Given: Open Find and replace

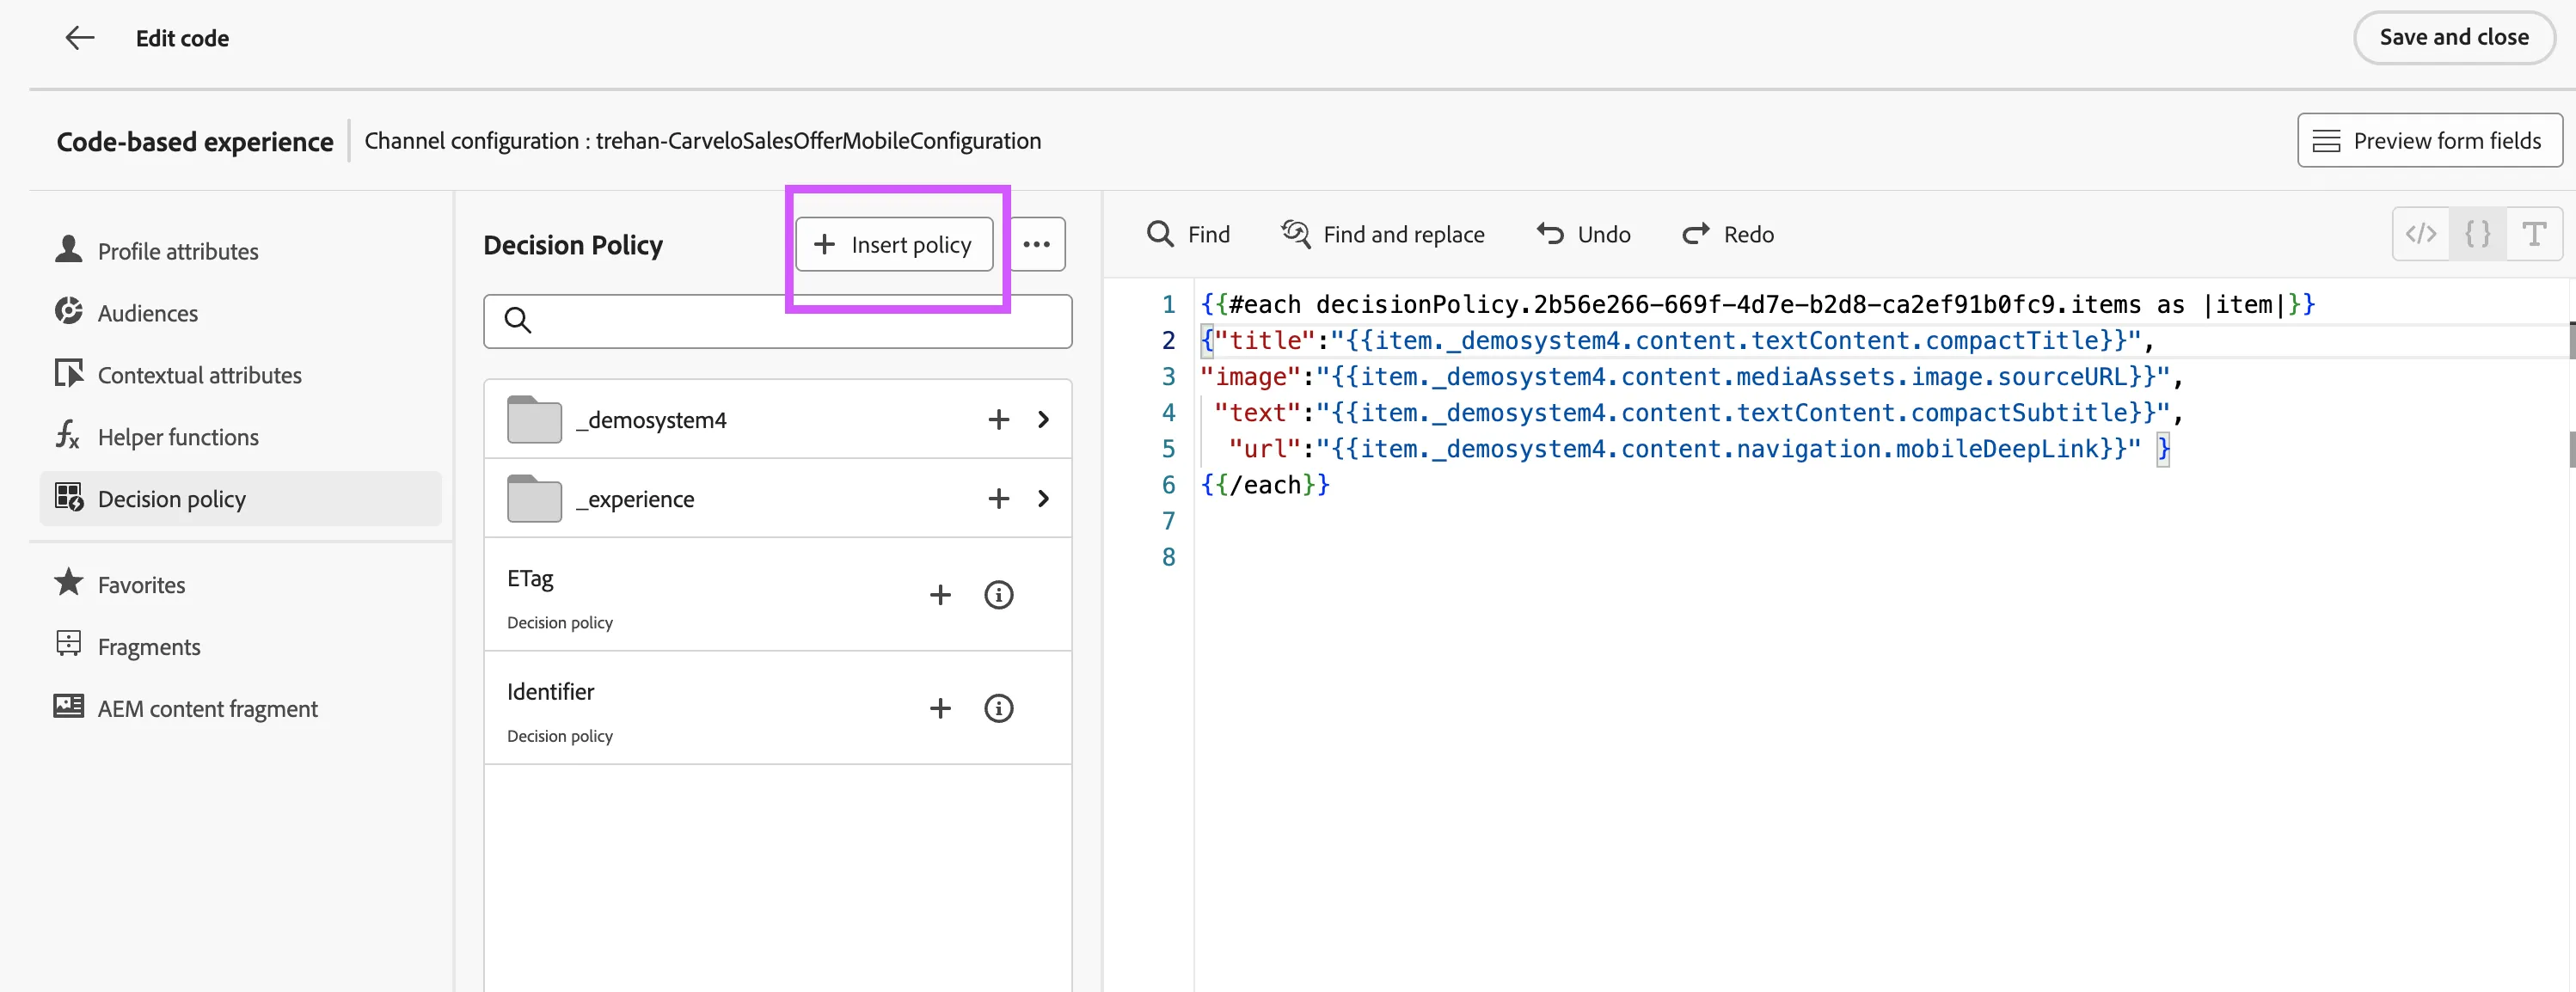Looking at the screenshot, I should (1383, 234).
